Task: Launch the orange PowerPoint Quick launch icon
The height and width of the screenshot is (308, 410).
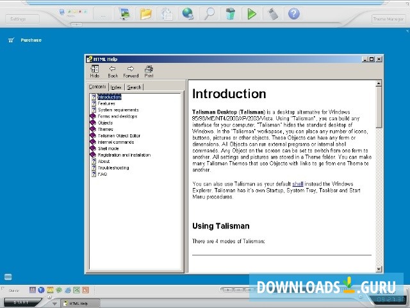Action: click(x=85, y=289)
